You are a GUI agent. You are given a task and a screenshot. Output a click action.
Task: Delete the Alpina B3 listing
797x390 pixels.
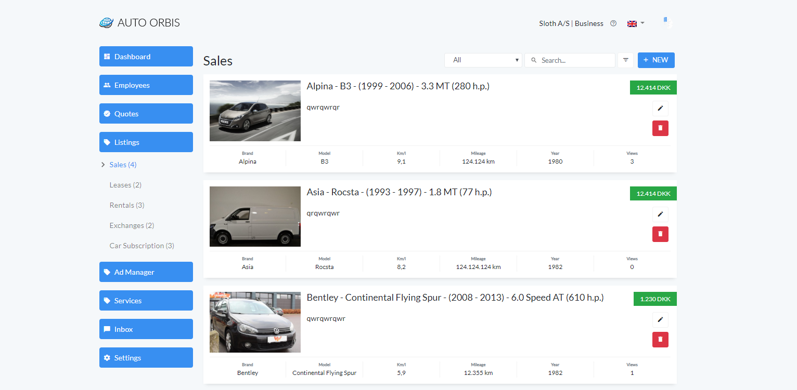point(660,128)
